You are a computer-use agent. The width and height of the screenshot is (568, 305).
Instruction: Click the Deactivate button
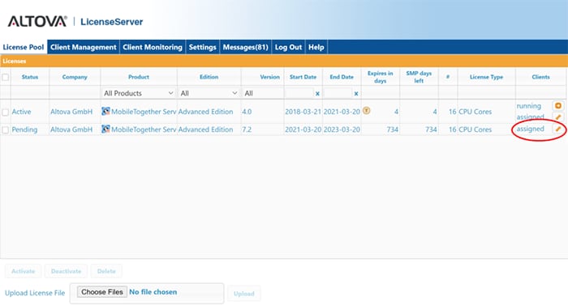pyautogui.click(x=66, y=271)
